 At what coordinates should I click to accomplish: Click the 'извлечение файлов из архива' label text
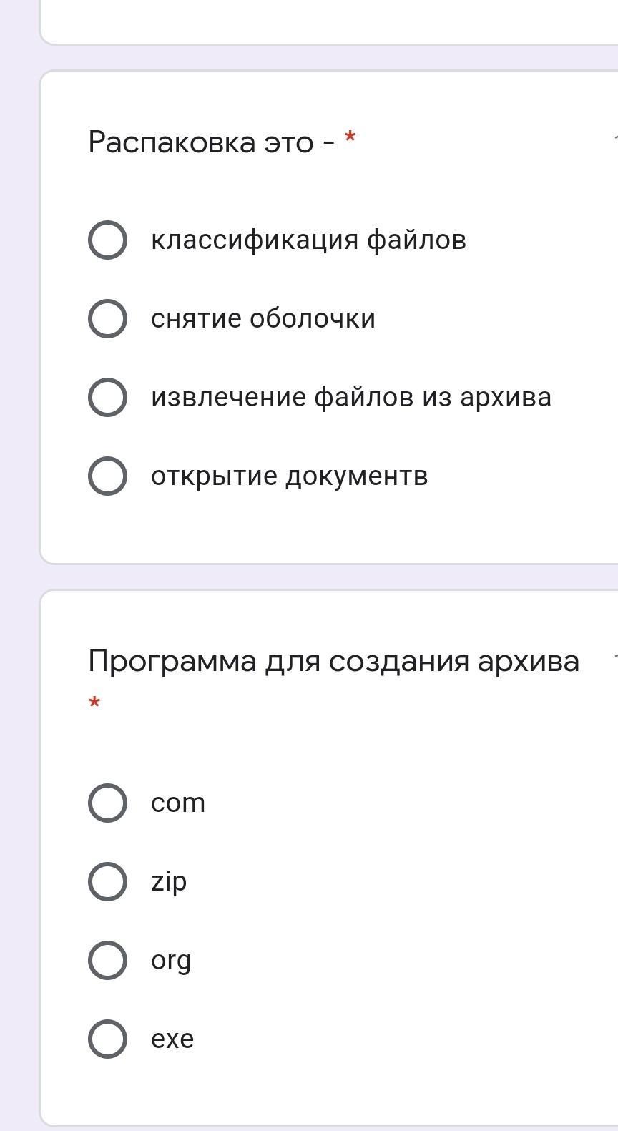(x=351, y=397)
